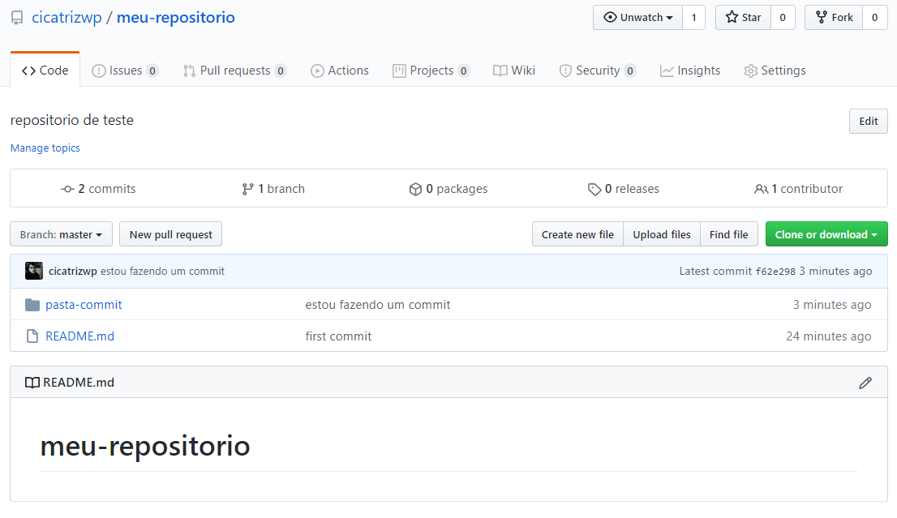Open the Unwatch dropdown
The image size is (897, 518).
pos(637,18)
